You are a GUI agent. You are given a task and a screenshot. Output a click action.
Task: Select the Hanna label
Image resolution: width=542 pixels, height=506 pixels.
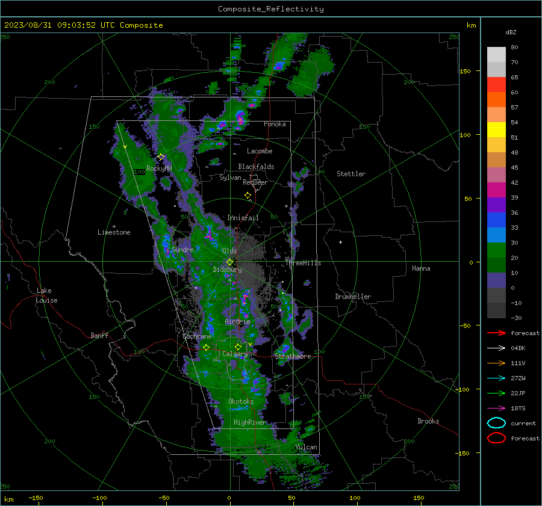(x=421, y=268)
